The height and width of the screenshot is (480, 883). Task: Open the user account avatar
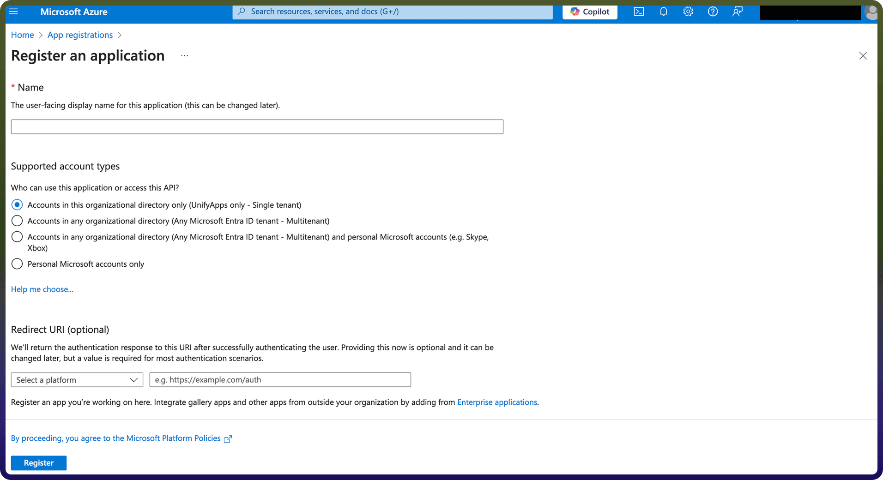click(x=871, y=12)
